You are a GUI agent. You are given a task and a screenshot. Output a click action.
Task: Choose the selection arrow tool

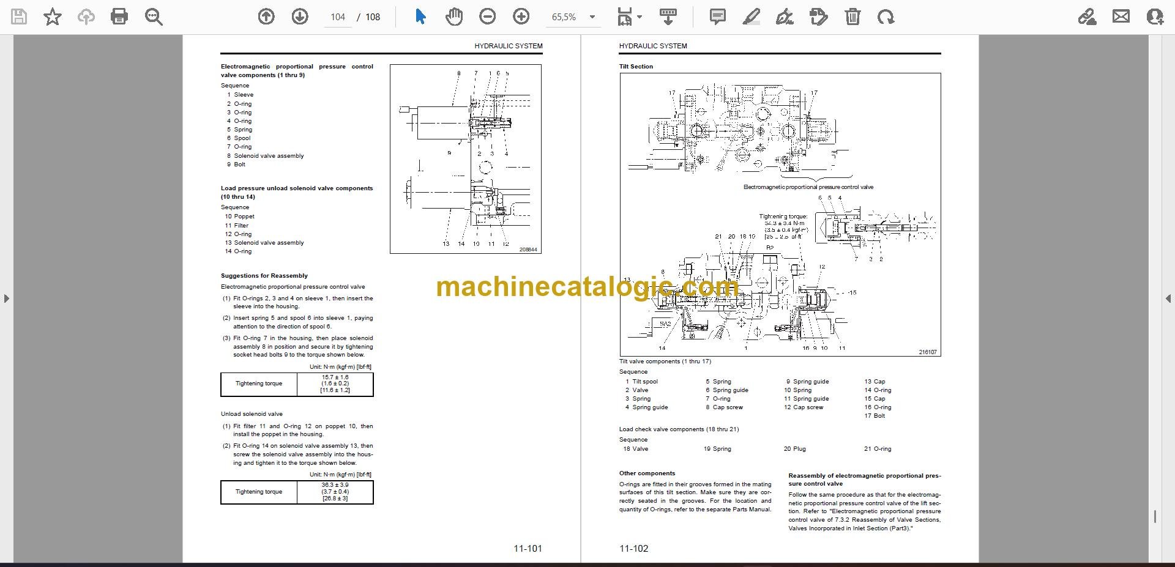(x=420, y=17)
